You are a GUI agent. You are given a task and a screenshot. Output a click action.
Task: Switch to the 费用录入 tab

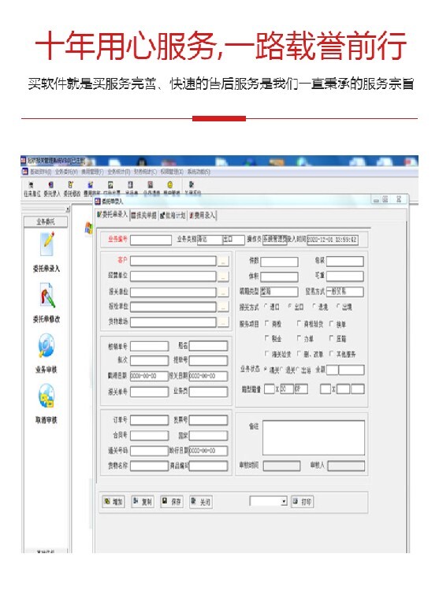point(202,215)
